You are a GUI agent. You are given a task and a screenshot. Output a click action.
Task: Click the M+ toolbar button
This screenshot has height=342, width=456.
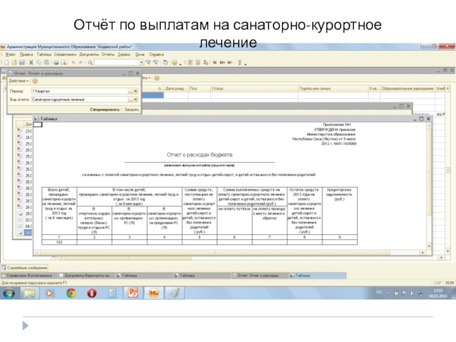click(x=222, y=63)
